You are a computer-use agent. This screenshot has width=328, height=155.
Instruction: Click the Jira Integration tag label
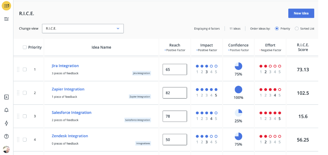tap(141, 73)
